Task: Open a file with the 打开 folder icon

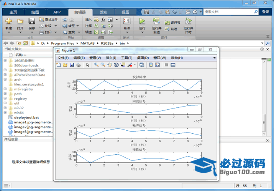Action: [20, 21]
